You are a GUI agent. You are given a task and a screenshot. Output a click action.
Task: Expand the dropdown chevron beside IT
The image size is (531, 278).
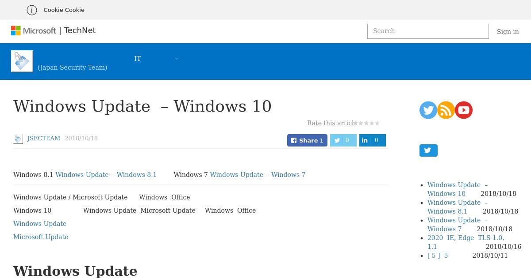pos(176,59)
